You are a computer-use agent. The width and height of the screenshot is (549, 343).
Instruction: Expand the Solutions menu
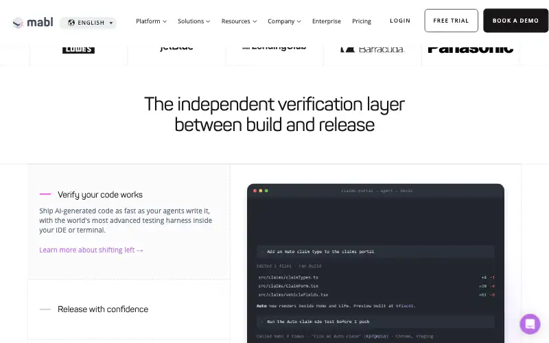click(194, 21)
